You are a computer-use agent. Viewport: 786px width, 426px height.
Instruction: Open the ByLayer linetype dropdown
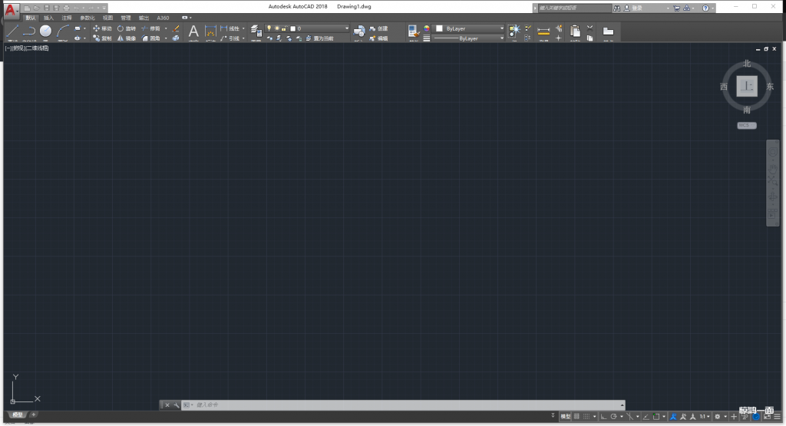[470, 38]
